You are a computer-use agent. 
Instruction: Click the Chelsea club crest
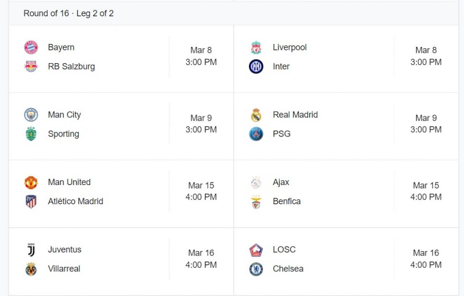256,269
